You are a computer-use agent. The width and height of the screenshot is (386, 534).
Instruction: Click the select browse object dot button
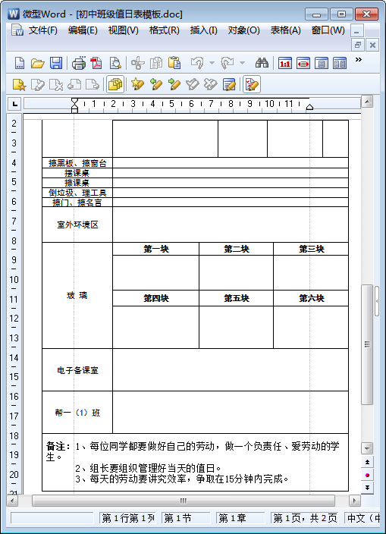367,475
